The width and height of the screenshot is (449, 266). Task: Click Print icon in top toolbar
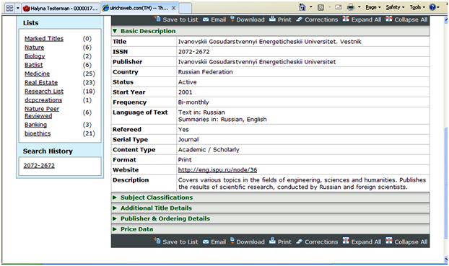coord(272,19)
